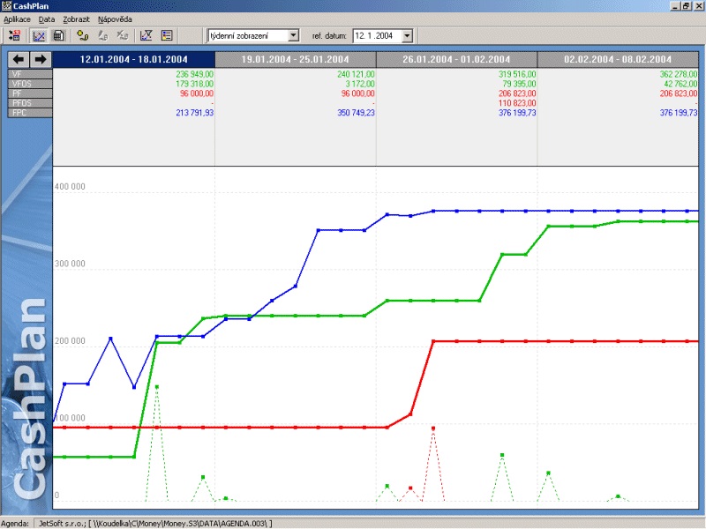Click the 'Agenda:' status bar label
The image size is (706, 529).
pos(15,524)
